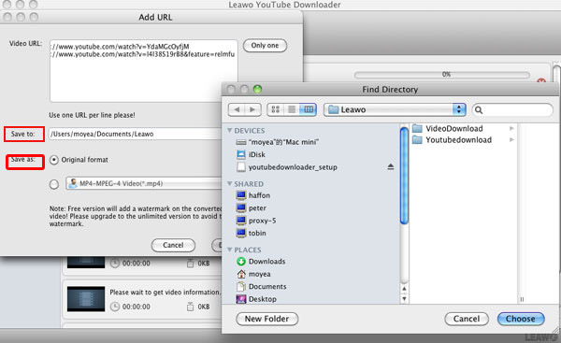Select the VideoDownload folder
Screen dimensions: 561x343
tap(448, 128)
